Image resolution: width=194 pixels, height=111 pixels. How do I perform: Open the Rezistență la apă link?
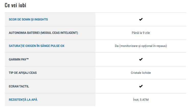coord(23,100)
